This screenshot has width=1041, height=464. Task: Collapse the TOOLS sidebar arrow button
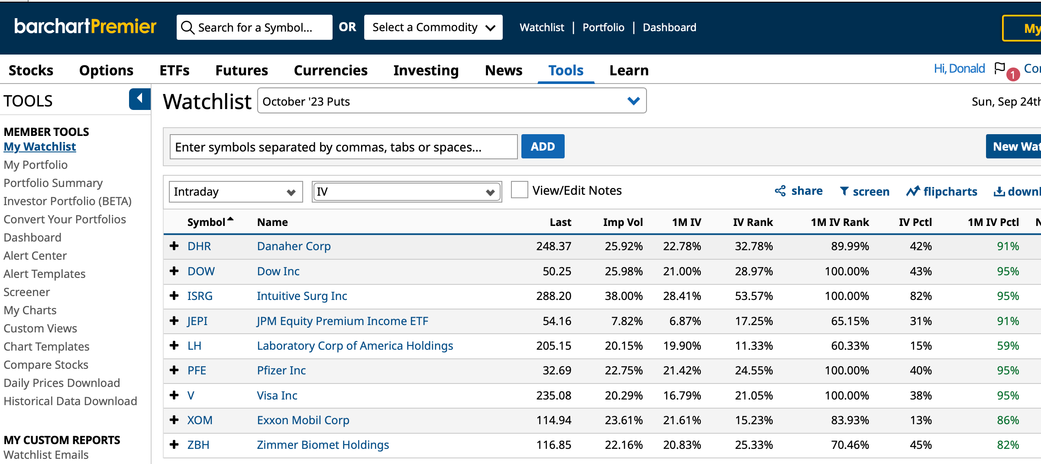click(139, 99)
